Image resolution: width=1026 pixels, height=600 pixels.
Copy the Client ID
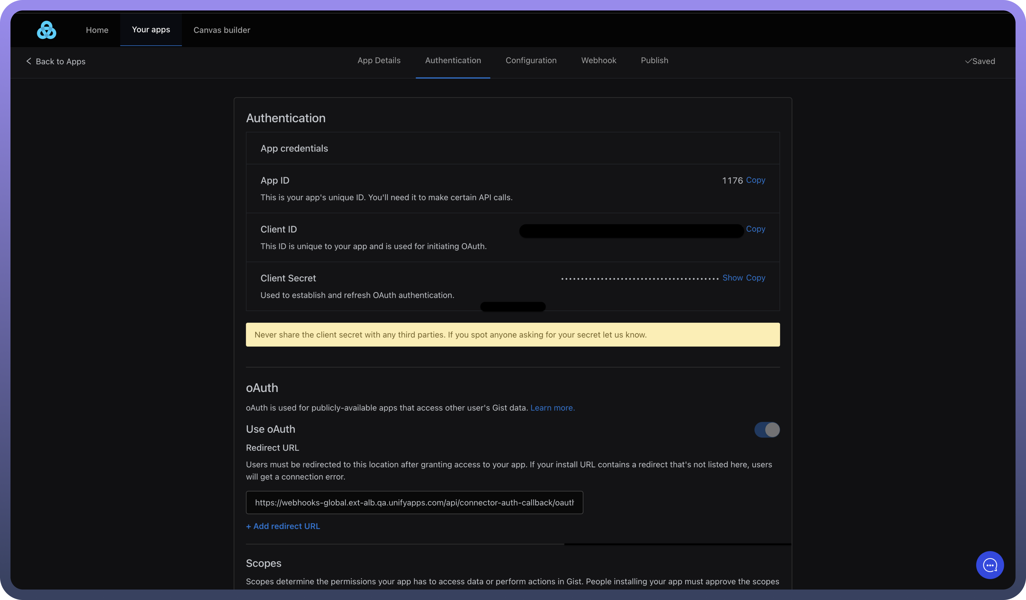point(755,229)
